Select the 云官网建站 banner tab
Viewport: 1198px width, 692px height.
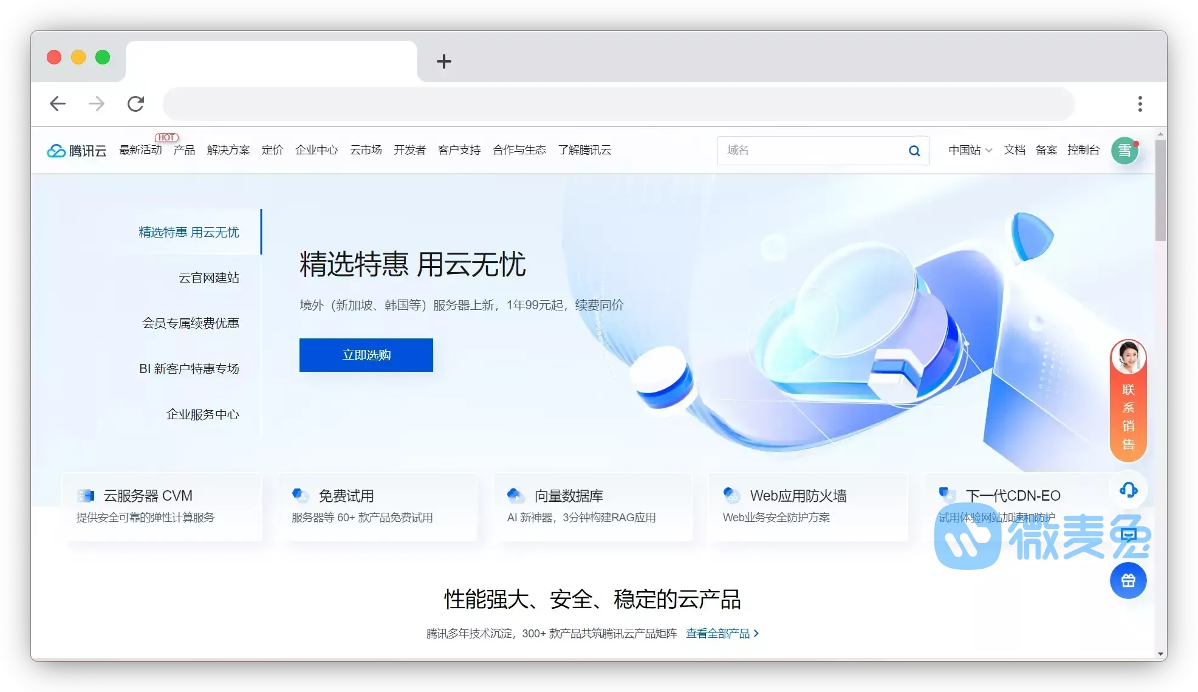pos(208,278)
